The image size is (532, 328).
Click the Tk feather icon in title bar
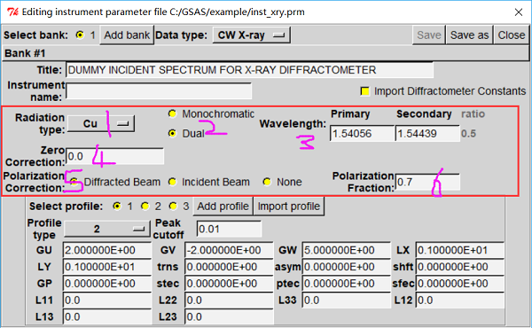pyautogui.click(x=12, y=12)
